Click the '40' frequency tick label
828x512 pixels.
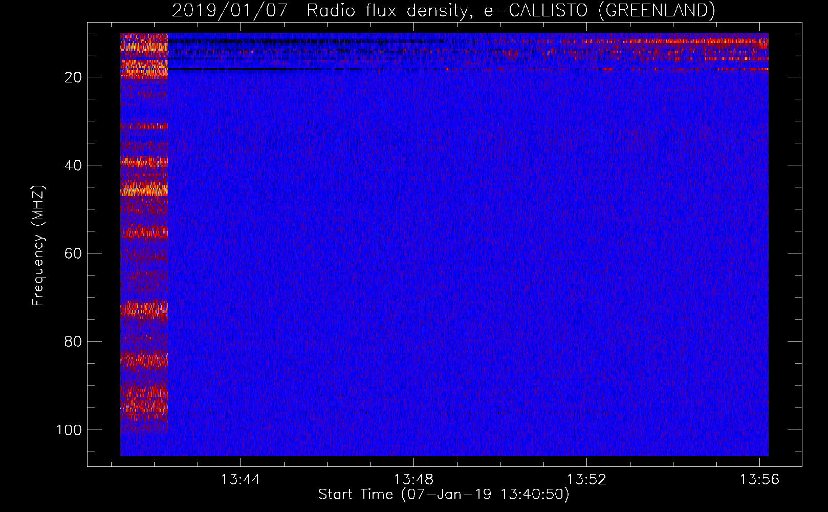[x=73, y=165]
